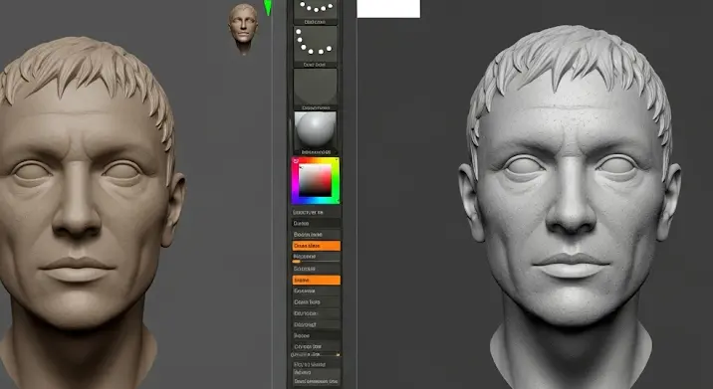Open the dotted arc stroke icon at panel top
The height and width of the screenshot is (389, 713).
pyautogui.click(x=315, y=9)
